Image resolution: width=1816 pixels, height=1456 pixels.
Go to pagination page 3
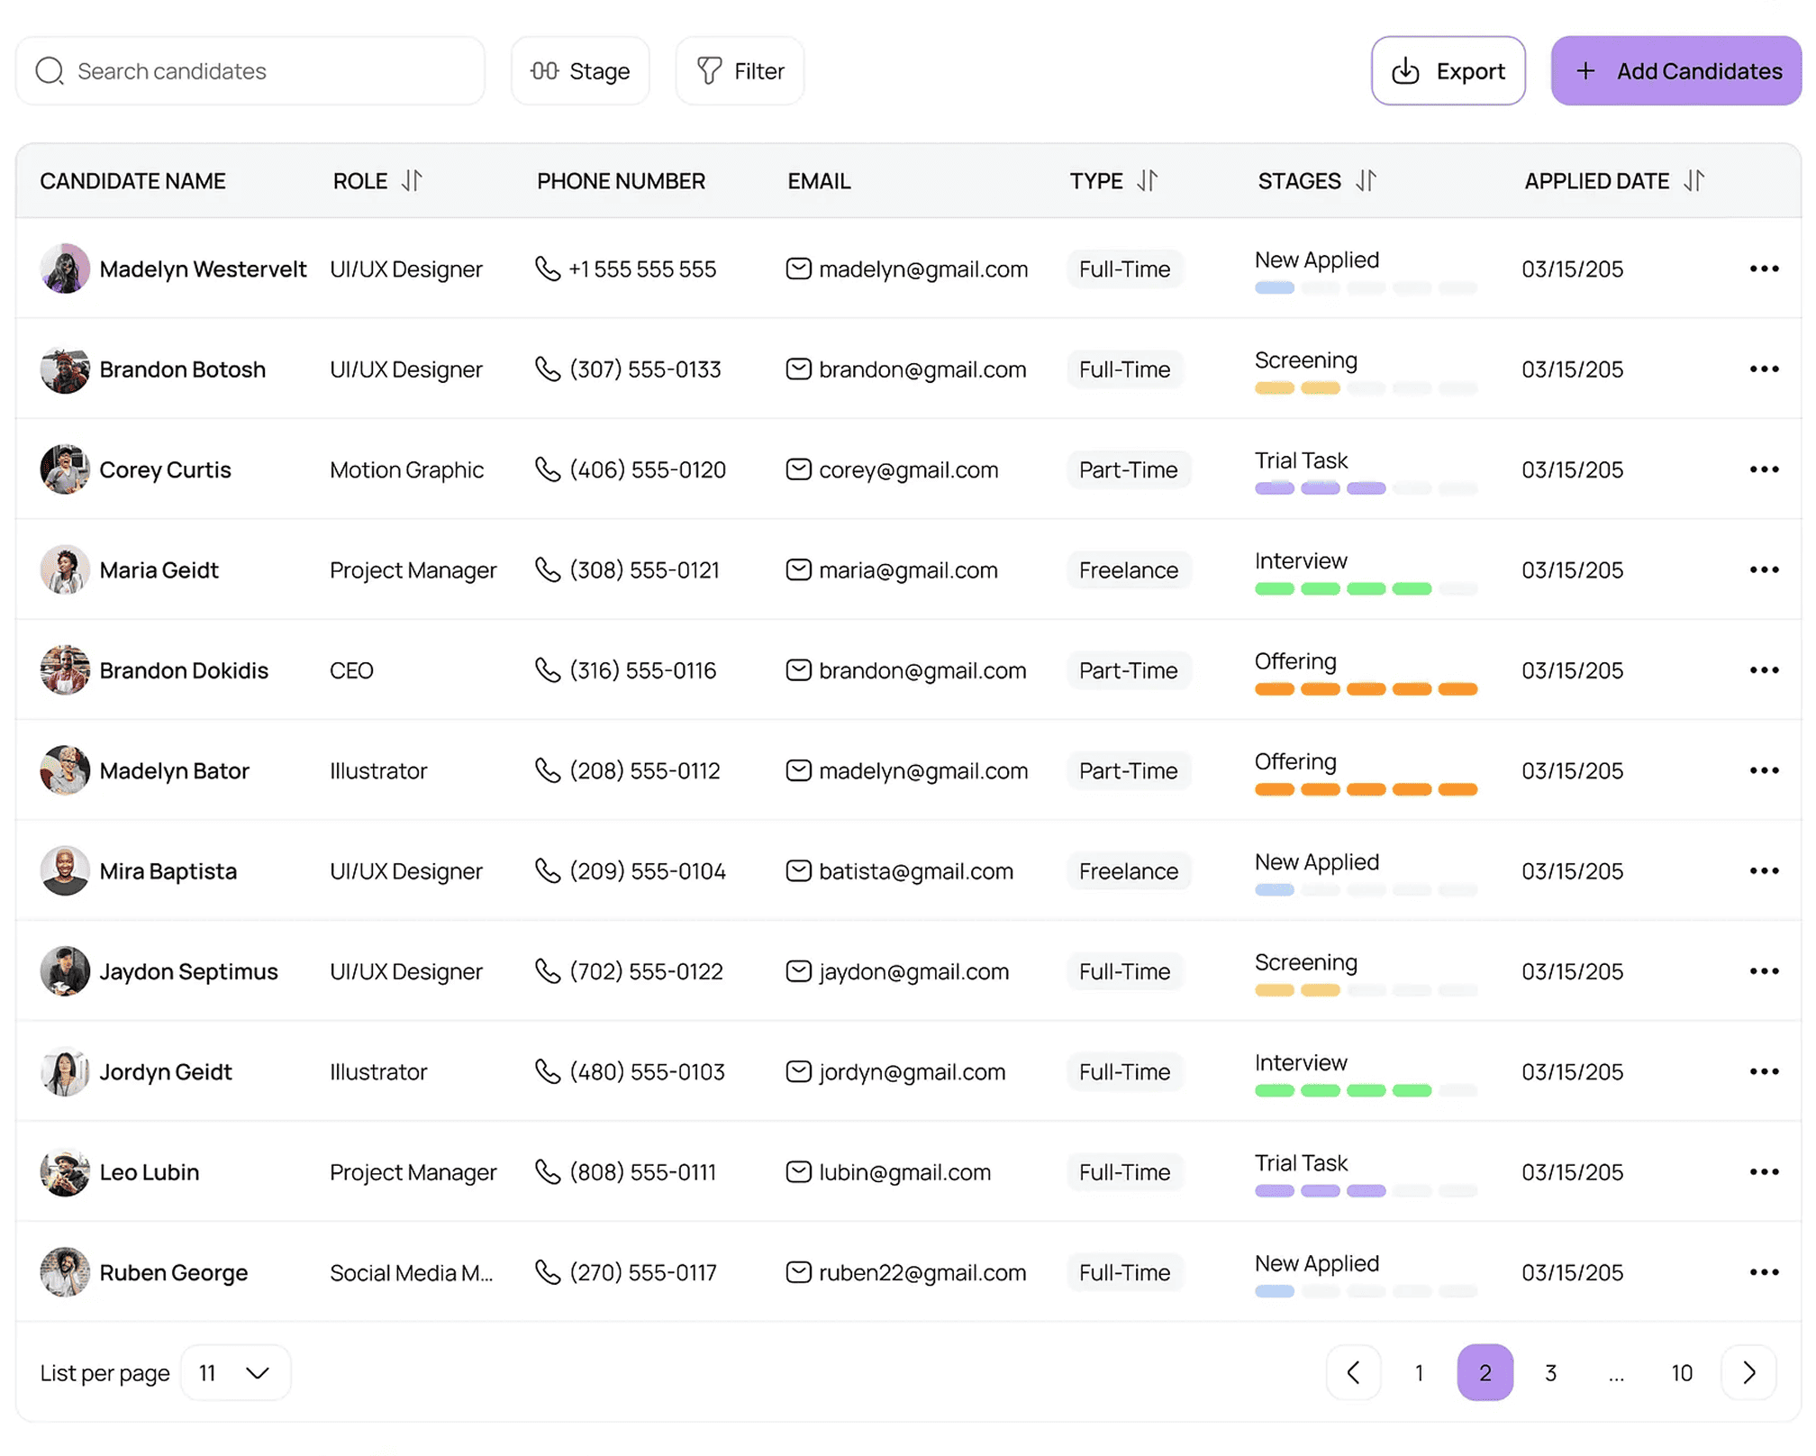click(1550, 1372)
